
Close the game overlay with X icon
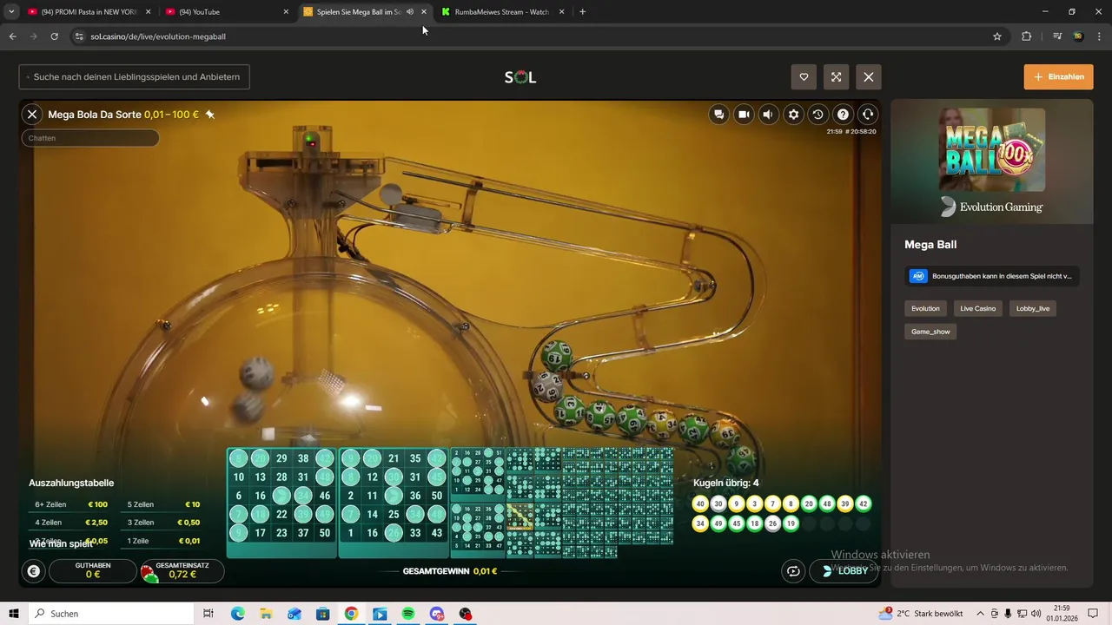(x=869, y=77)
